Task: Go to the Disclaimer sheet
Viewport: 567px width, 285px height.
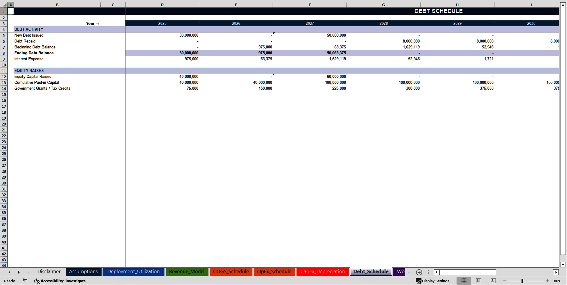Action: (49, 272)
